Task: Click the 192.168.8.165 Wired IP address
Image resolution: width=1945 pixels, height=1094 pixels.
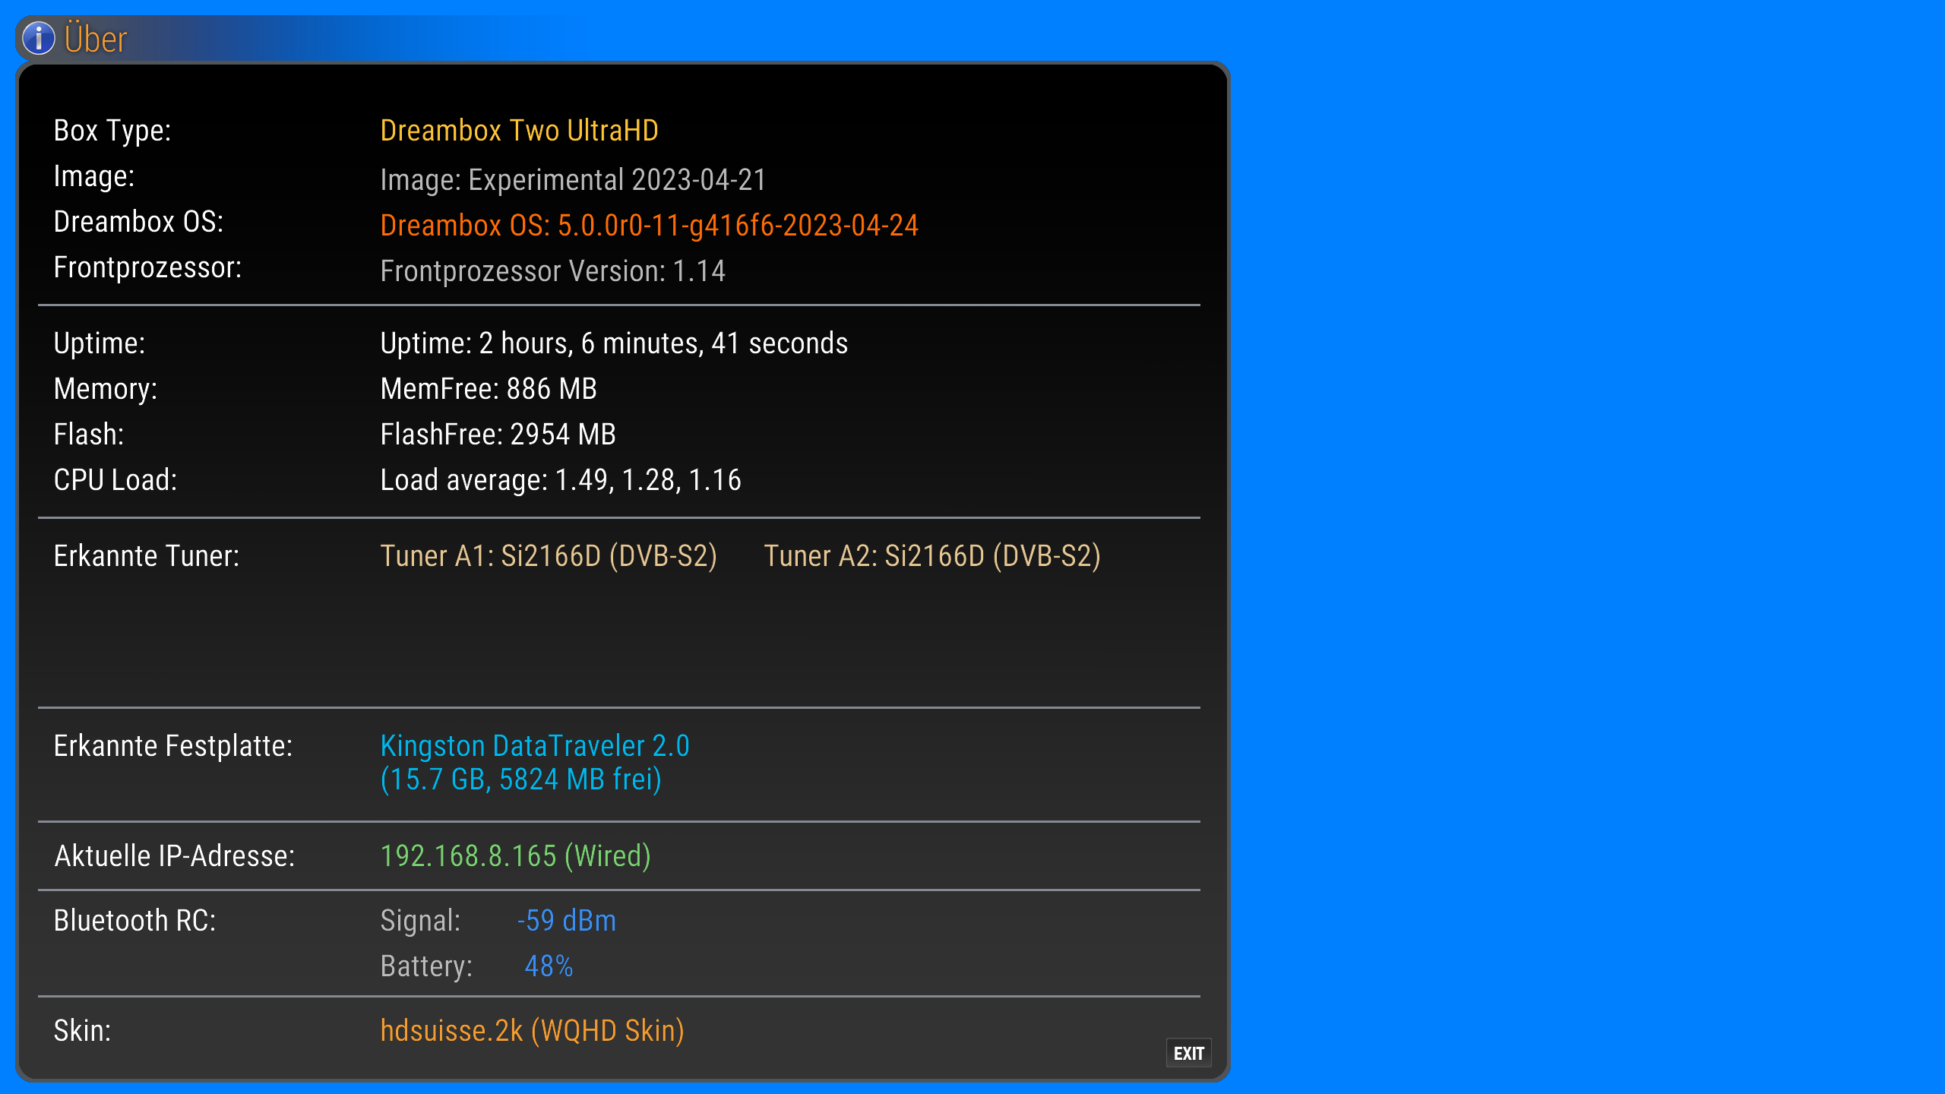Action: (x=515, y=856)
